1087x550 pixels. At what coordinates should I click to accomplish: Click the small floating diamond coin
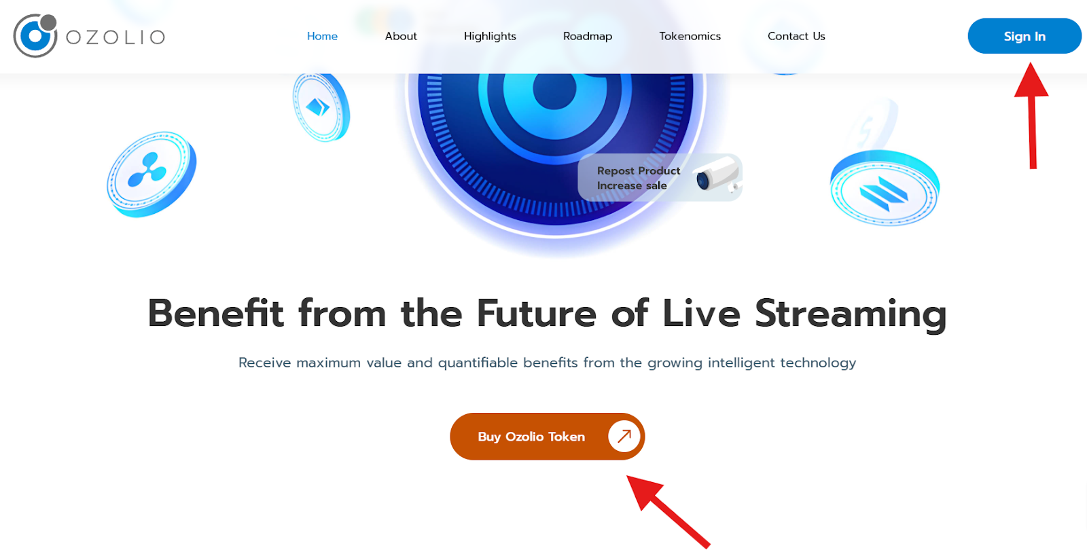(321, 107)
